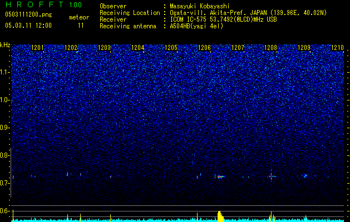The image size is (350, 222).
Task: Click the 1204 time axis label
Action: click(138, 48)
